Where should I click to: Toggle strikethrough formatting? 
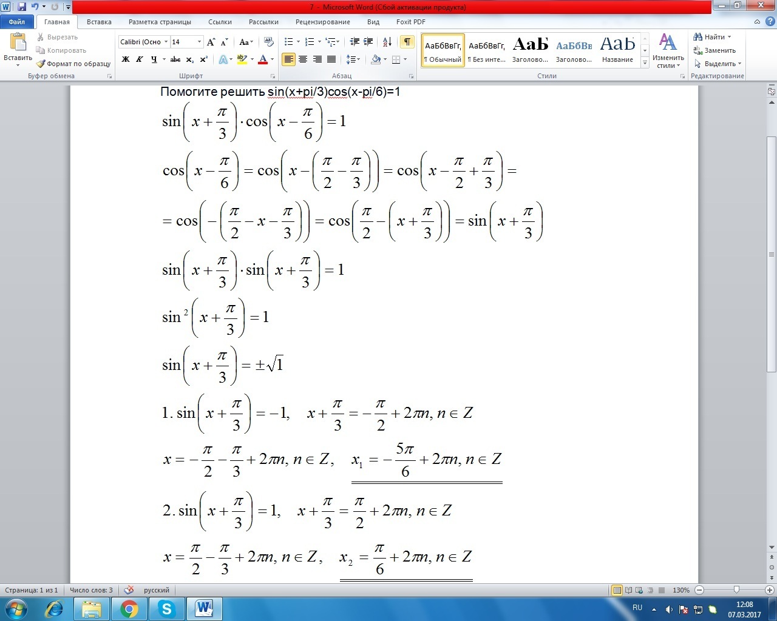point(175,59)
